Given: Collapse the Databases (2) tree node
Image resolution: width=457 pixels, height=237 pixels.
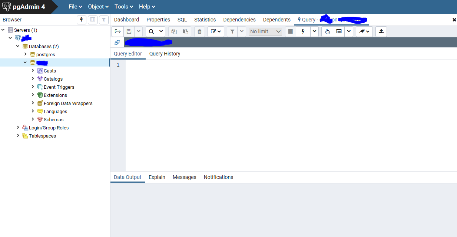Looking at the screenshot, I should [x=18, y=46].
